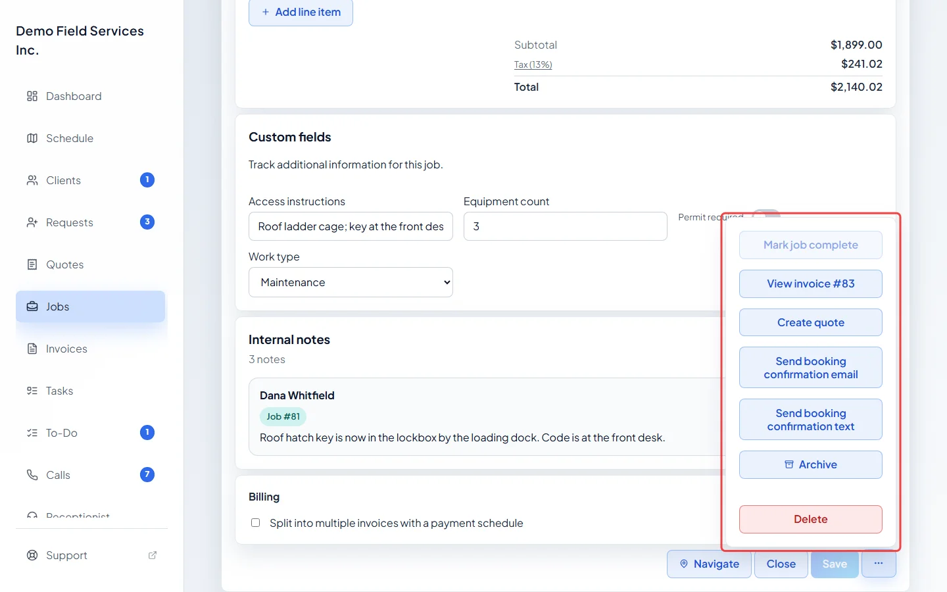Click the "3 notes" count text

click(267, 359)
